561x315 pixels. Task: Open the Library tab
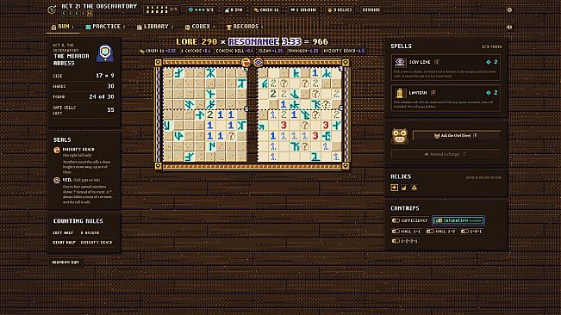[x=155, y=27]
